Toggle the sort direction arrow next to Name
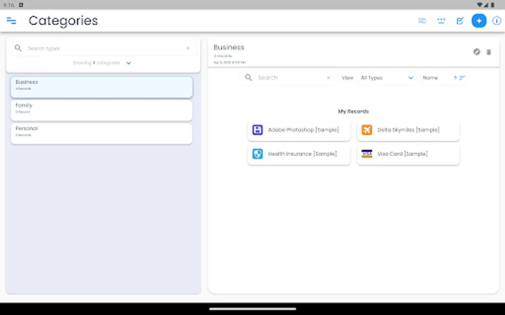 (x=455, y=78)
